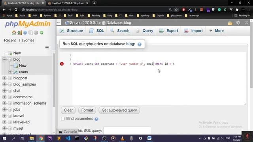This screenshot has height=142, width=253.
Task: Expand the information_schema database node
Action: pyautogui.click(x=4, y=103)
